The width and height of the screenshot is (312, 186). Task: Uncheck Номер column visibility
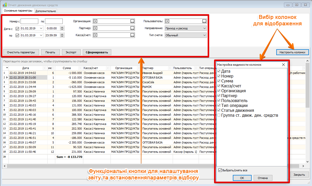219,76
